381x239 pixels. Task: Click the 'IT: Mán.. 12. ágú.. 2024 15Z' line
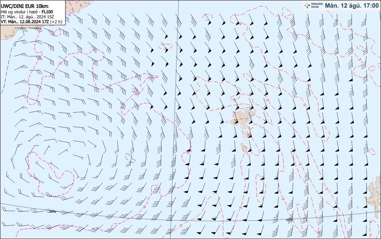[27, 17]
